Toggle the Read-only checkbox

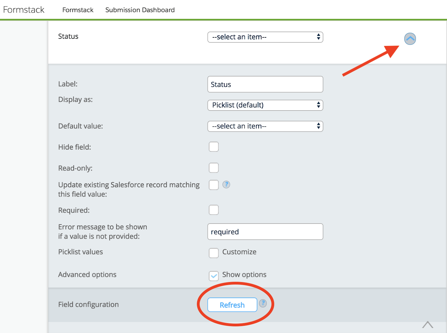point(214,168)
